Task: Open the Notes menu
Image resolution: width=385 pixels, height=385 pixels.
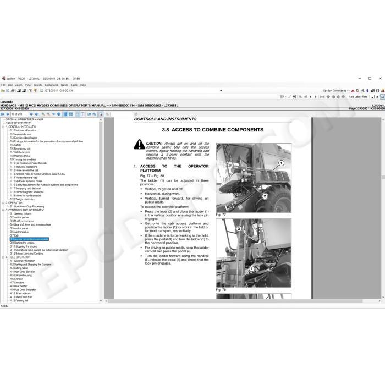Action: tap(64, 85)
